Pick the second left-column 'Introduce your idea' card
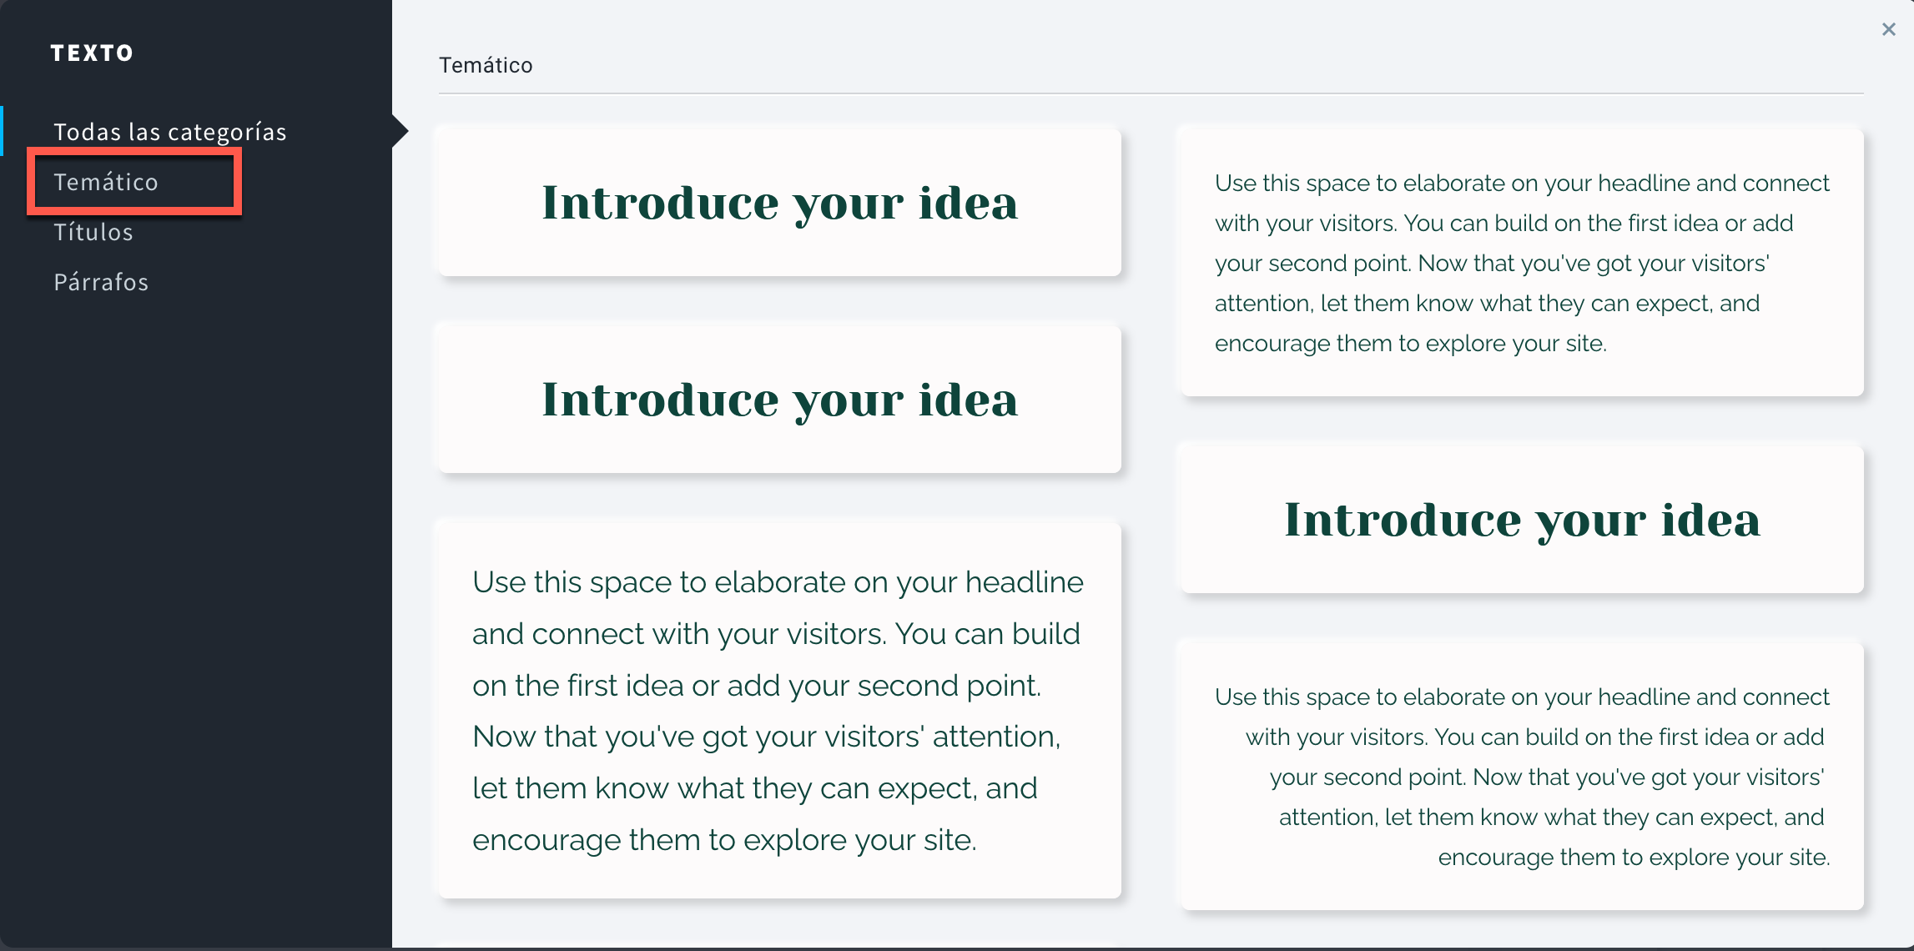Image resolution: width=1914 pixels, height=951 pixels. 779,399
